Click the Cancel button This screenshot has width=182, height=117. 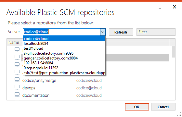[163, 107]
